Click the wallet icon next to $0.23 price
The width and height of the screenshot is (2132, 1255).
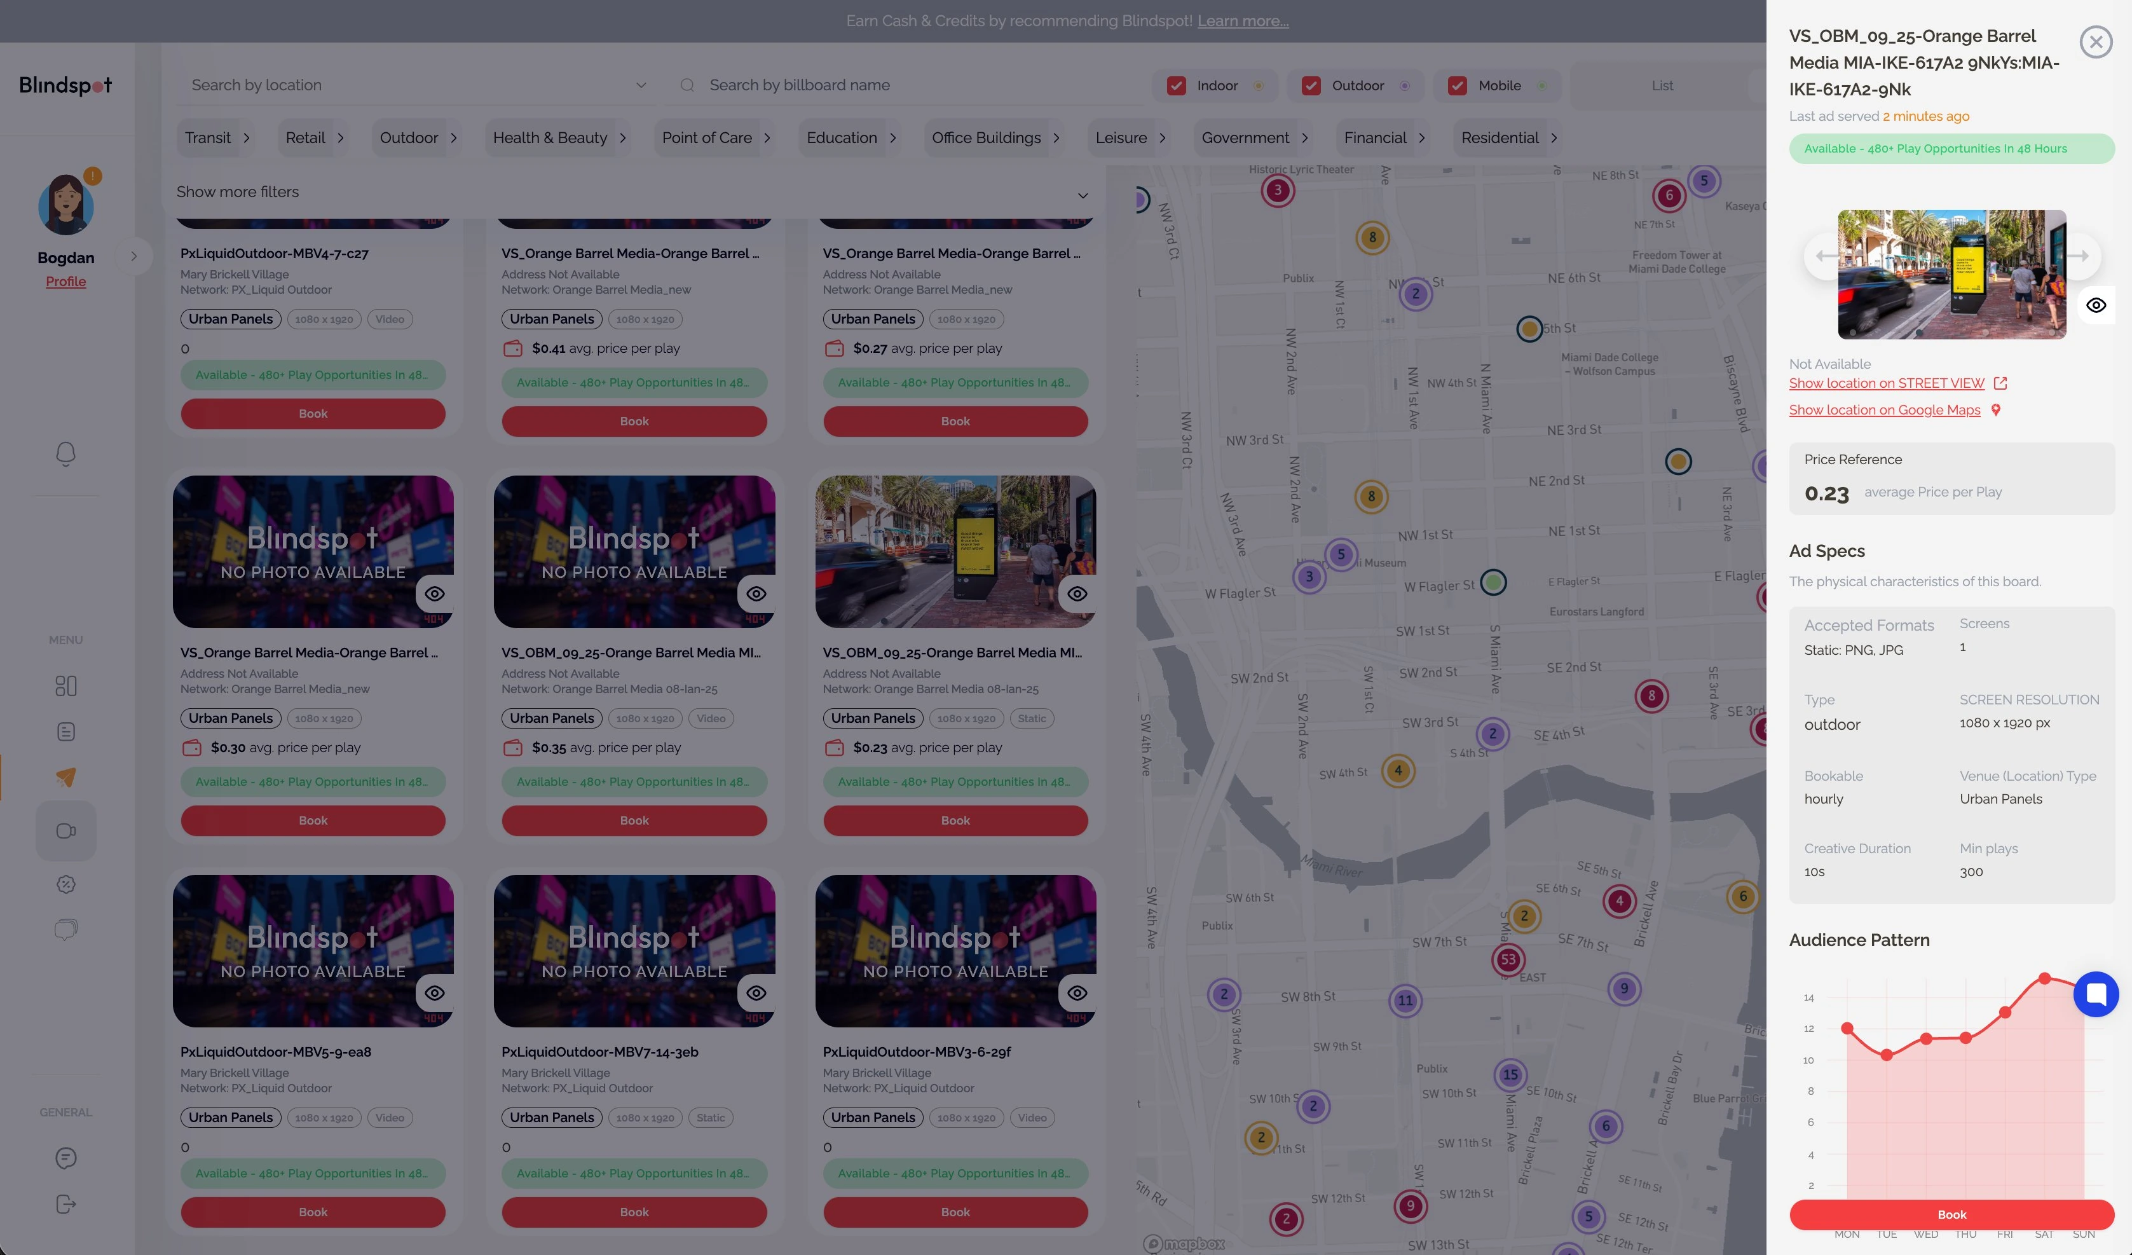[x=834, y=748]
